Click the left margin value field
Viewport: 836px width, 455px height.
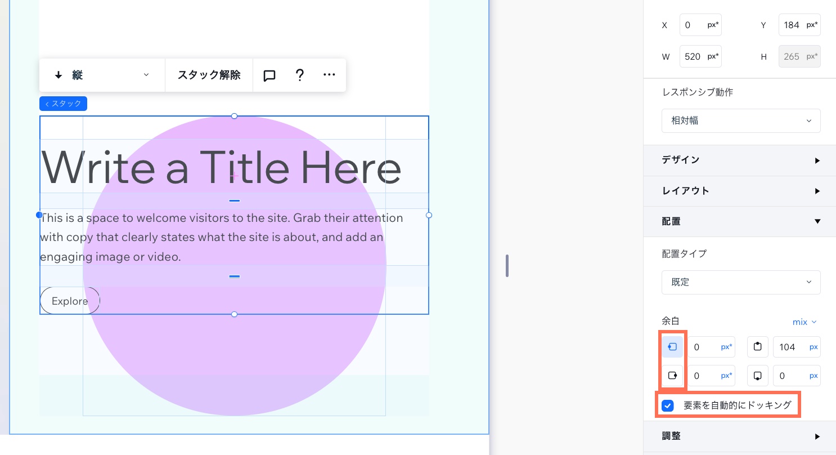click(711, 347)
